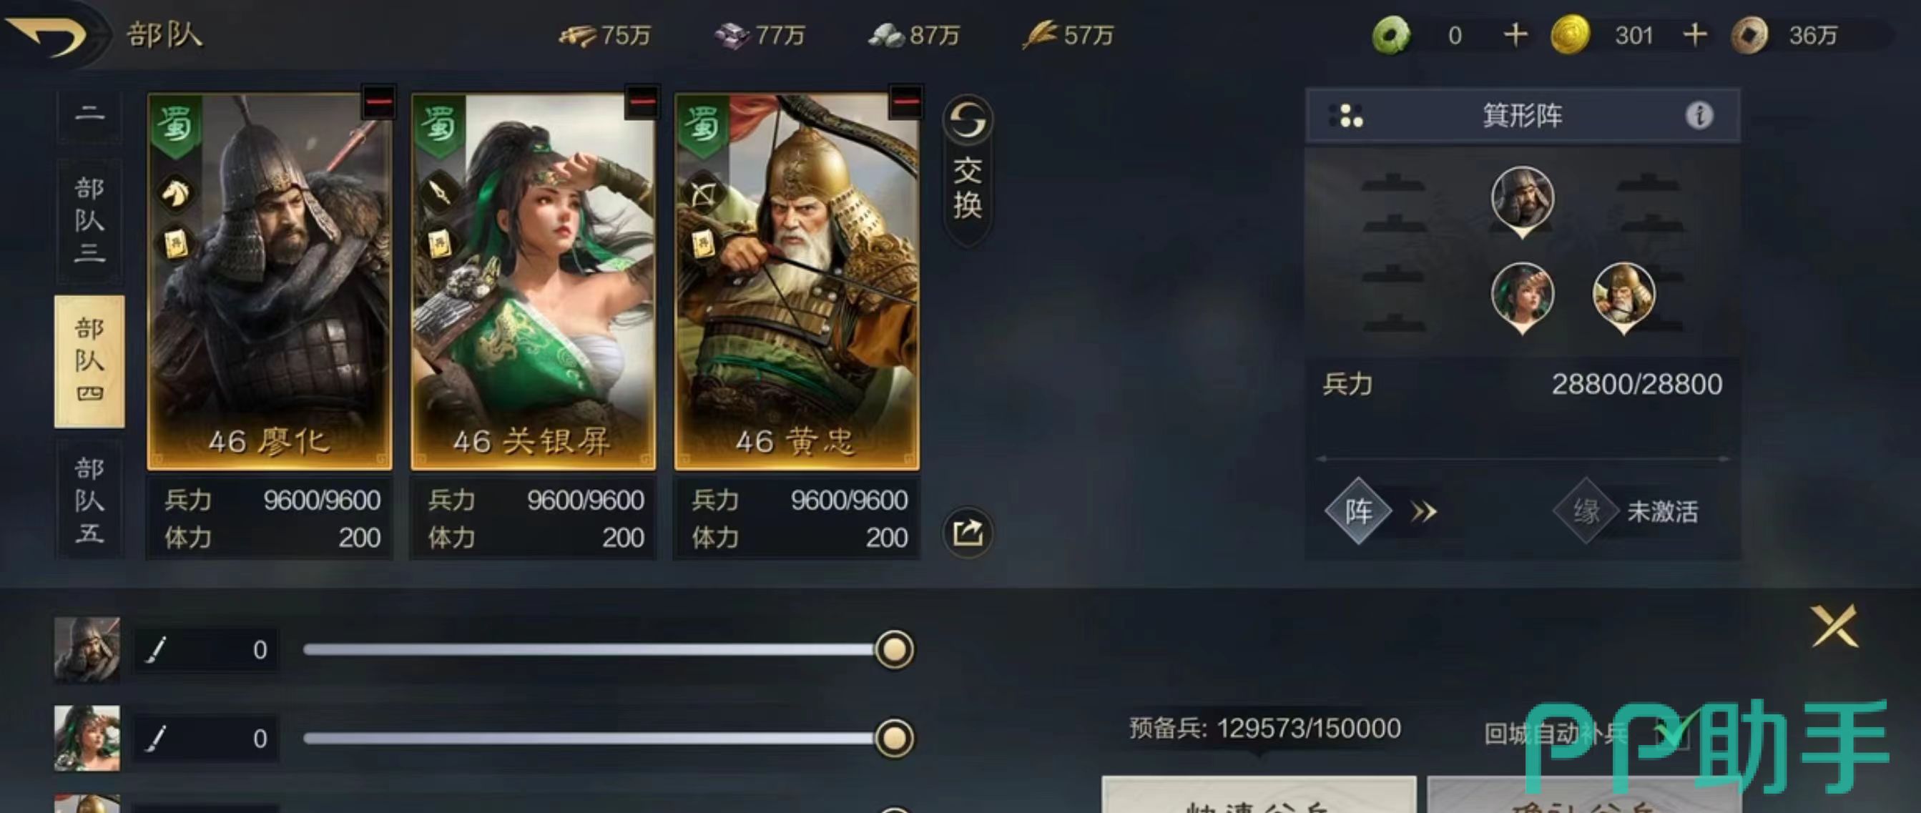Viewport: 1921px width, 813px height.
Task: Close the troop allocation panel
Action: tap(1834, 626)
